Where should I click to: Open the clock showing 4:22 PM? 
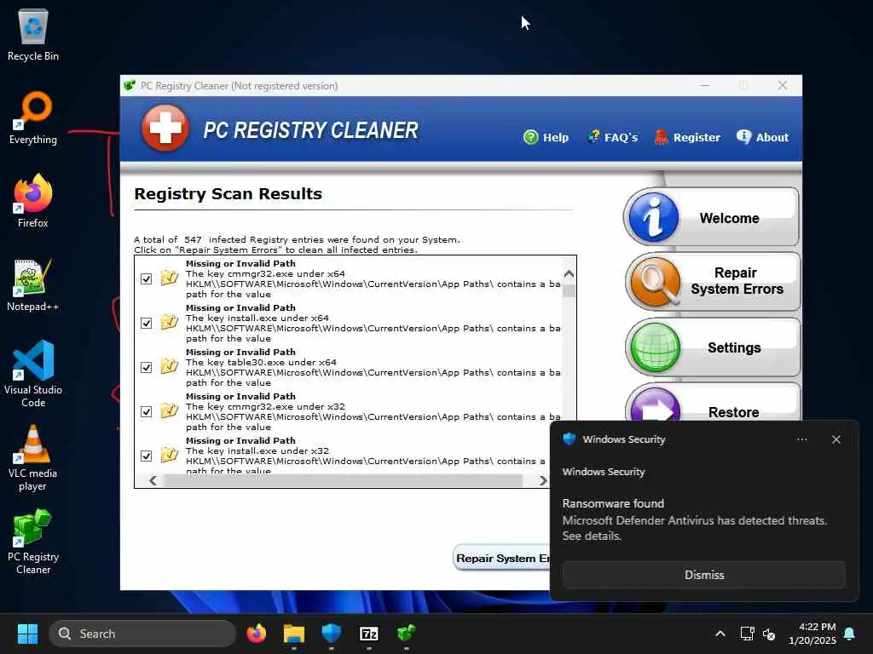812,634
